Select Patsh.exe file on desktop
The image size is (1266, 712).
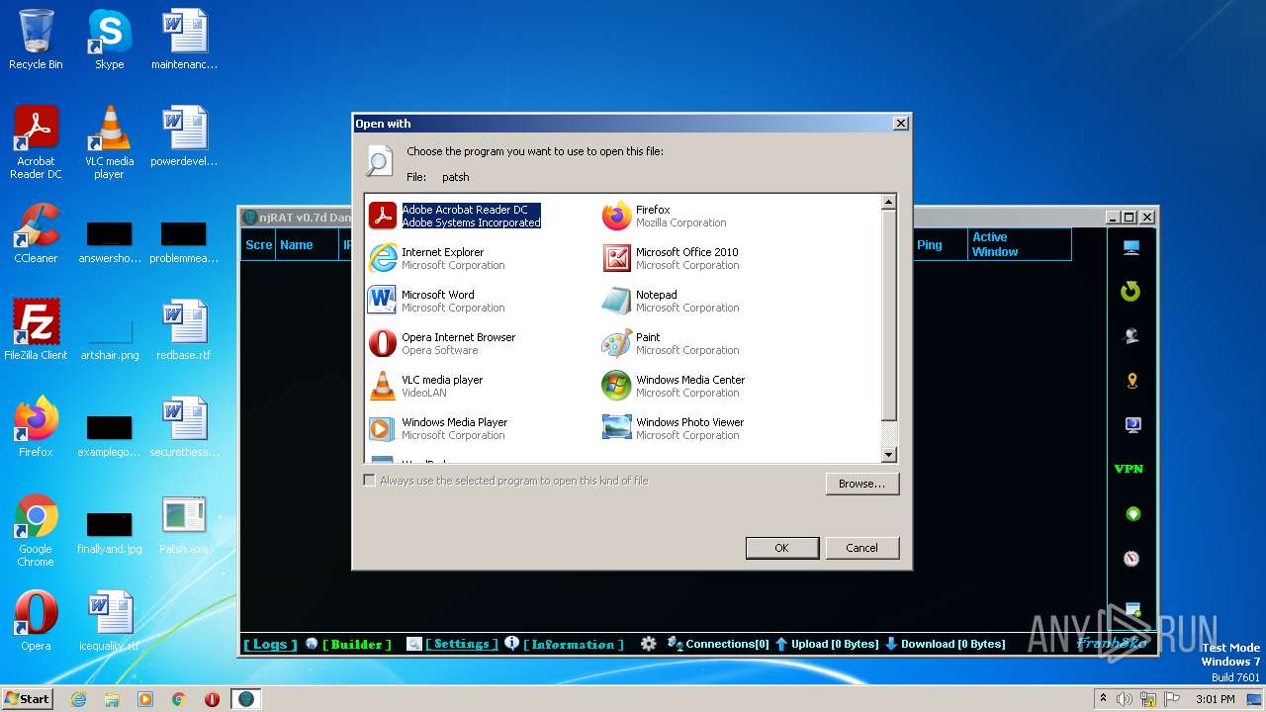[x=184, y=524]
